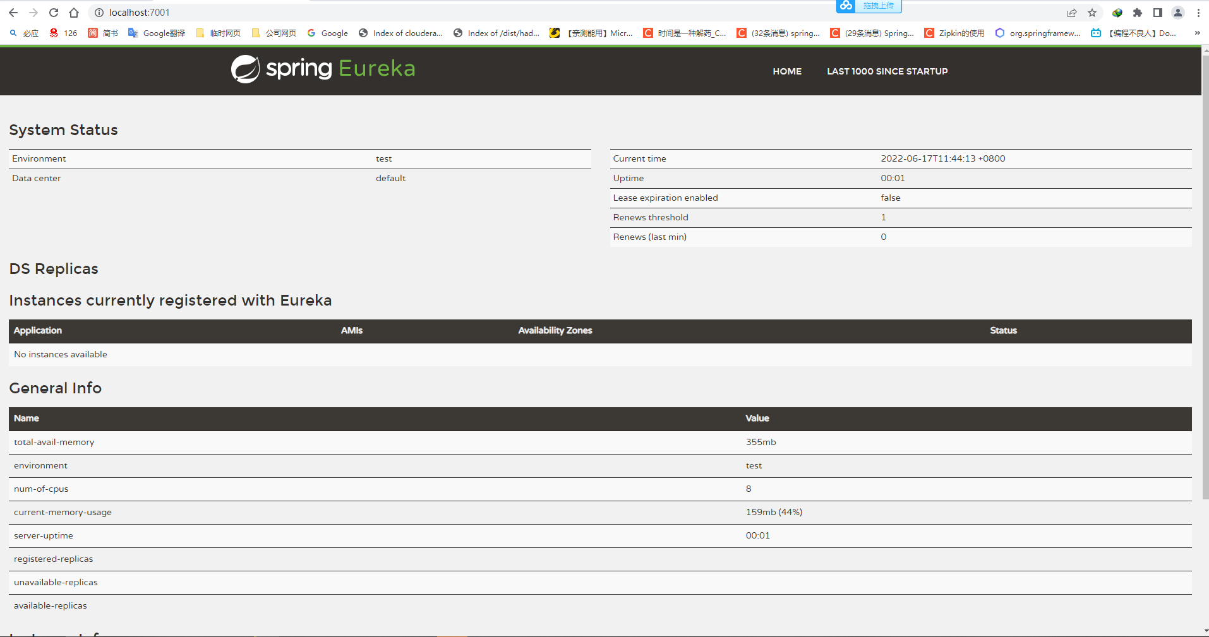Click the DS Replicas heading

54,269
